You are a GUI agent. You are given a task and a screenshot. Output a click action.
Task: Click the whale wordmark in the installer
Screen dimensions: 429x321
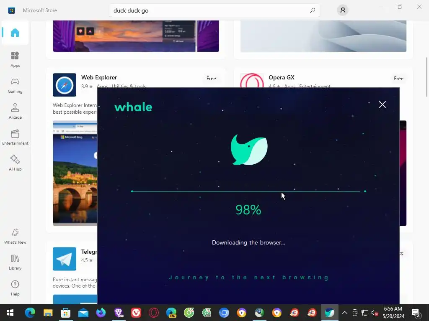pyautogui.click(x=133, y=107)
